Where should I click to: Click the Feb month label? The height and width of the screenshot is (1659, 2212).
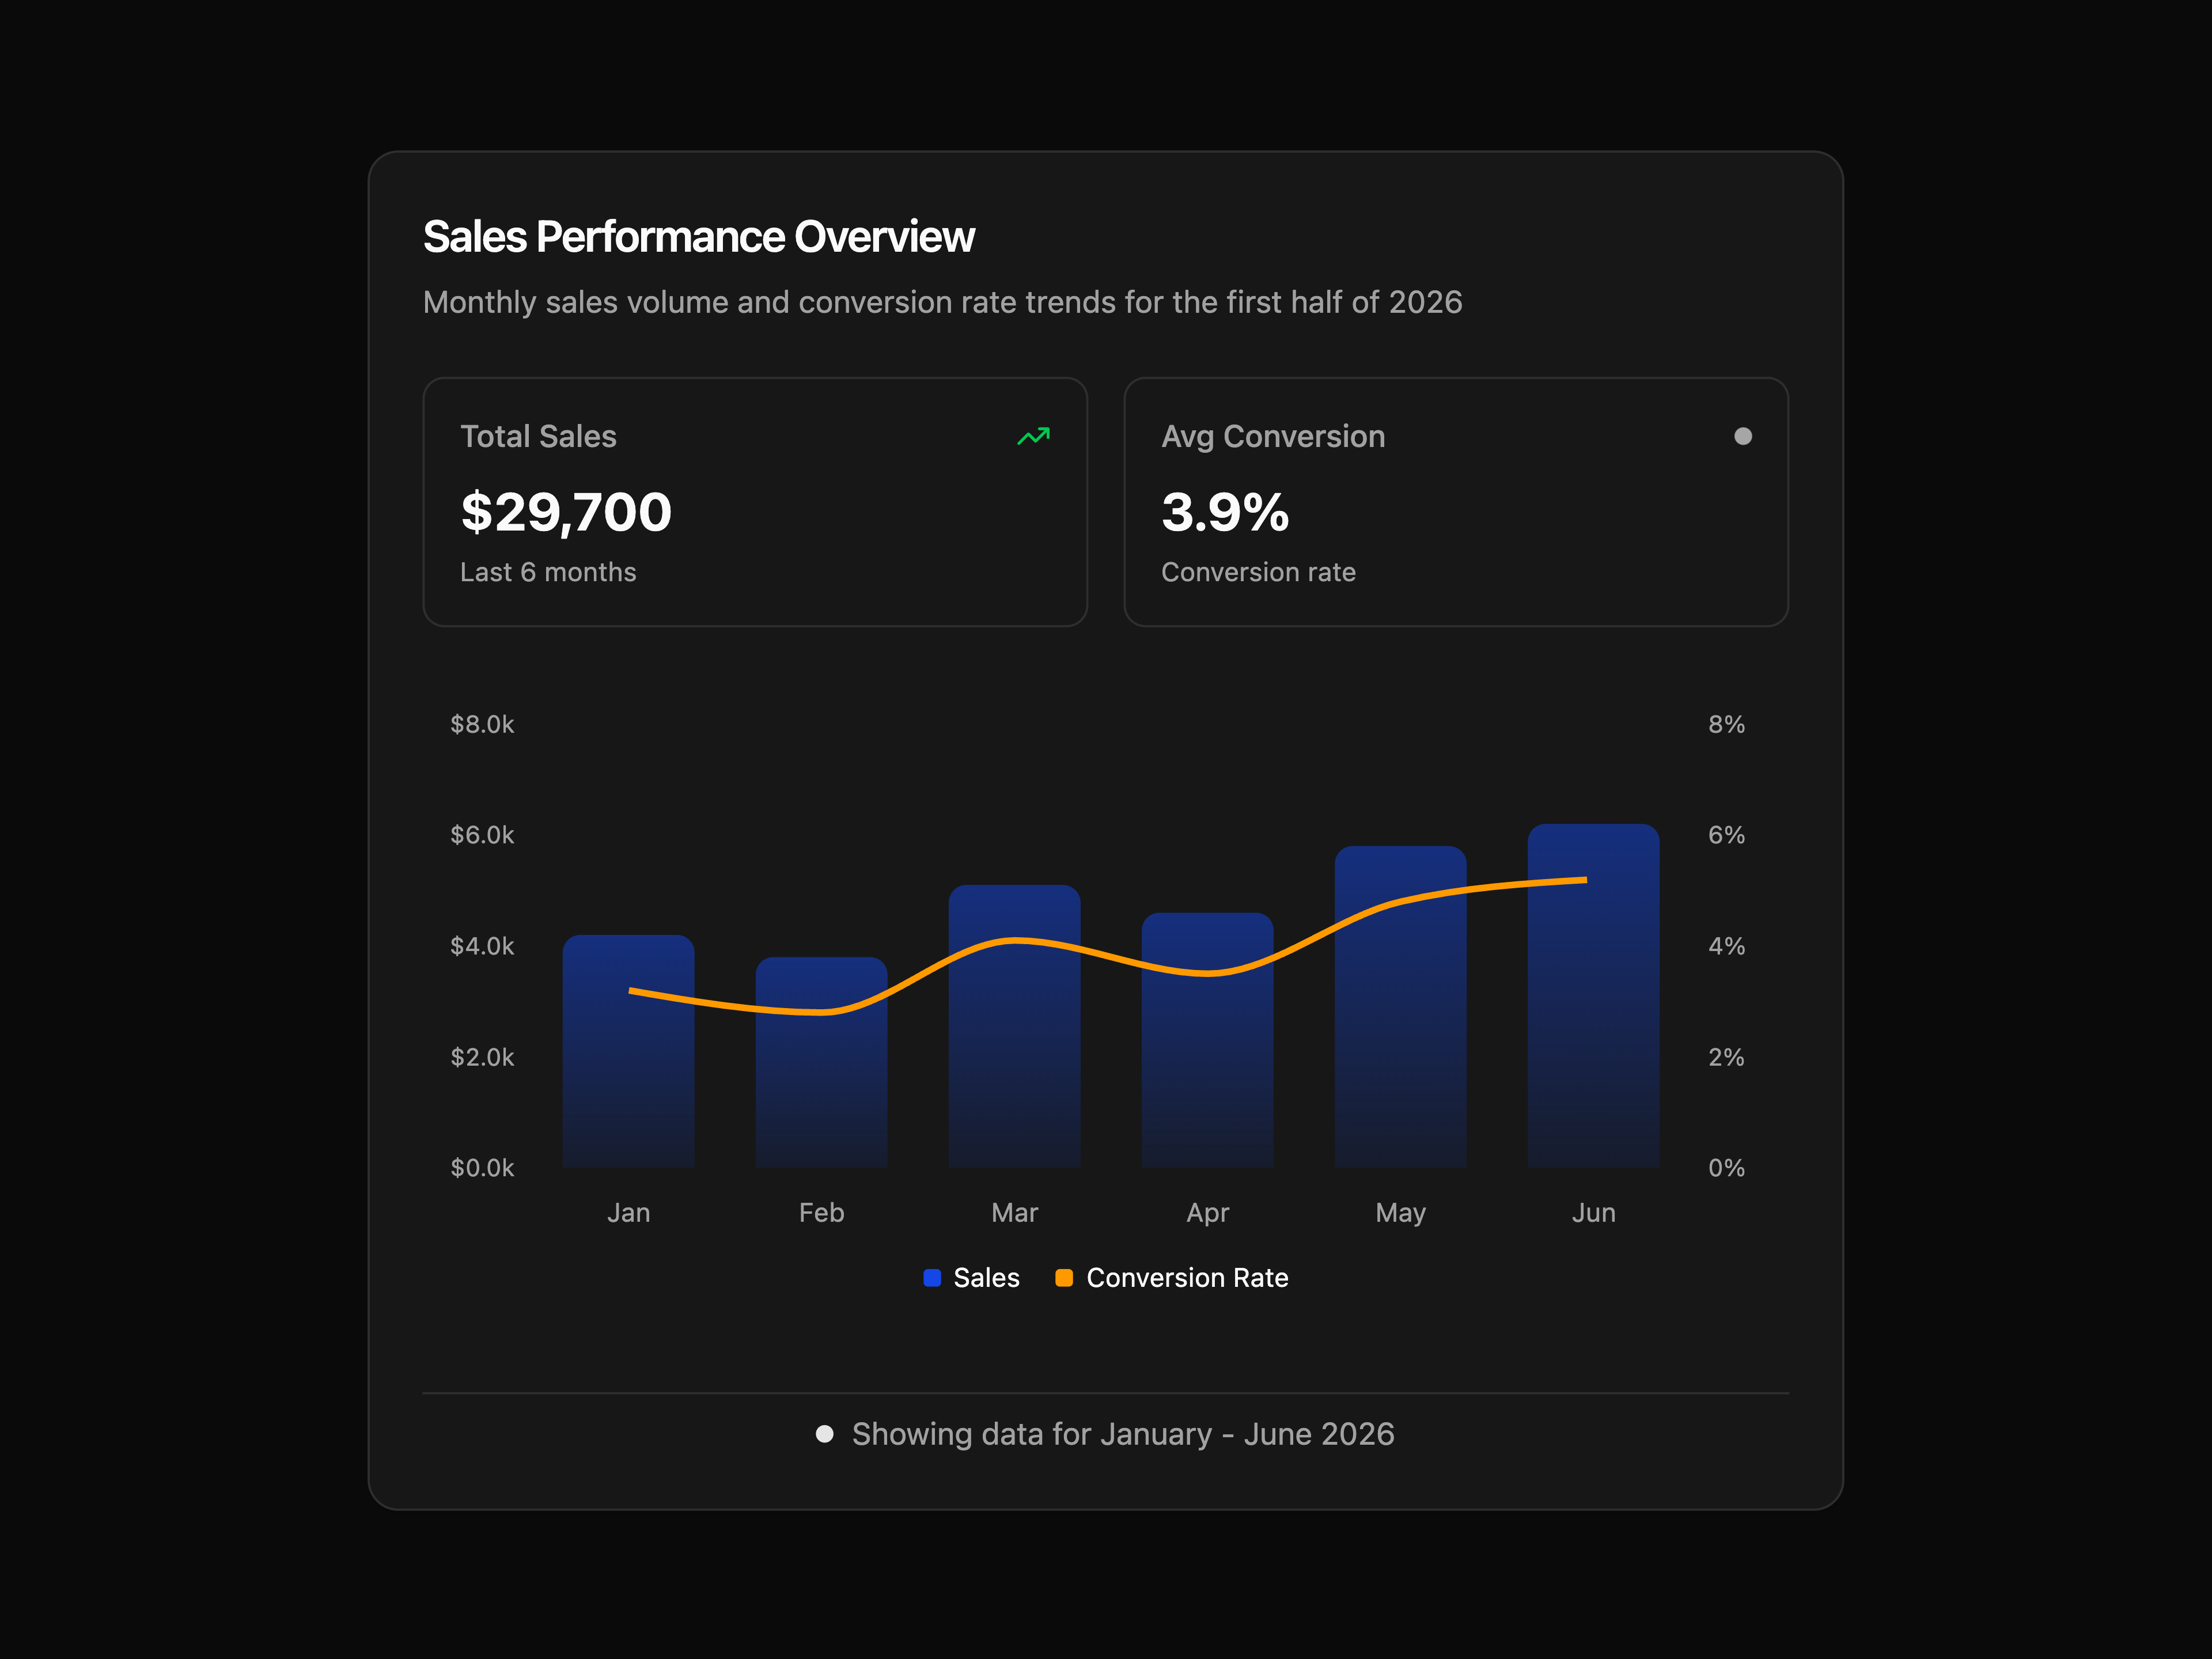click(821, 1213)
